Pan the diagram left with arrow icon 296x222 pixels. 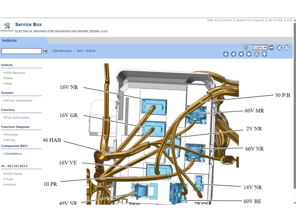pos(241,54)
